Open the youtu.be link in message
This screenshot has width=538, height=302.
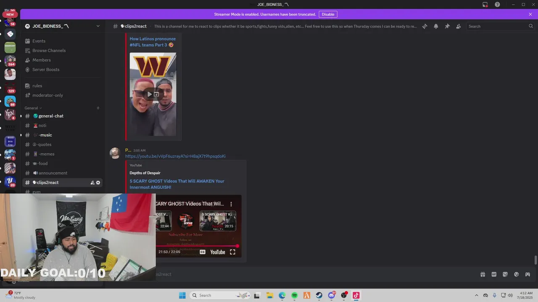click(x=175, y=156)
